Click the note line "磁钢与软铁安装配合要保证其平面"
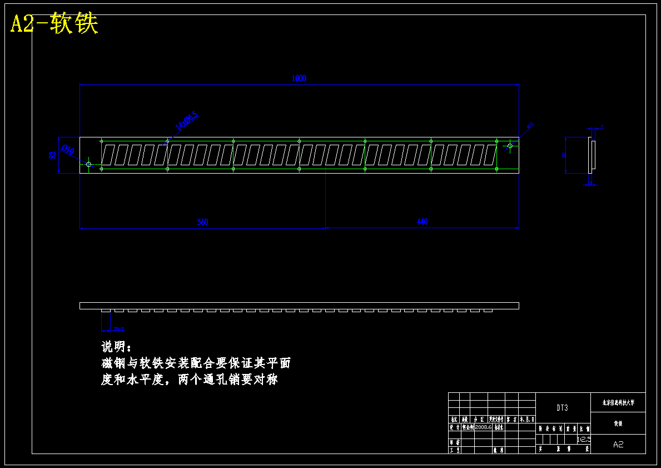The height and width of the screenshot is (468, 661). pyautogui.click(x=196, y=363)
